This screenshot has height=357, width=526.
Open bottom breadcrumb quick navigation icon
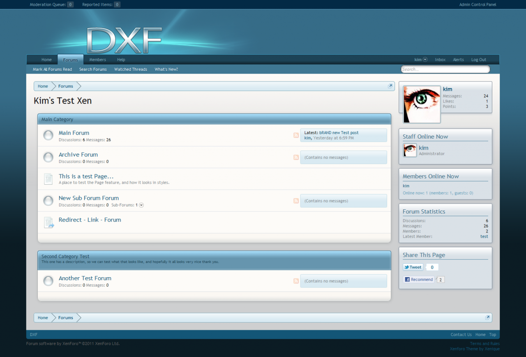tap(487, 318)
